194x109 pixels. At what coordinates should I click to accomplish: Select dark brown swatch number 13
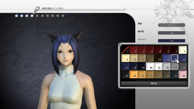pyautogui.click(x=158, y=58)
